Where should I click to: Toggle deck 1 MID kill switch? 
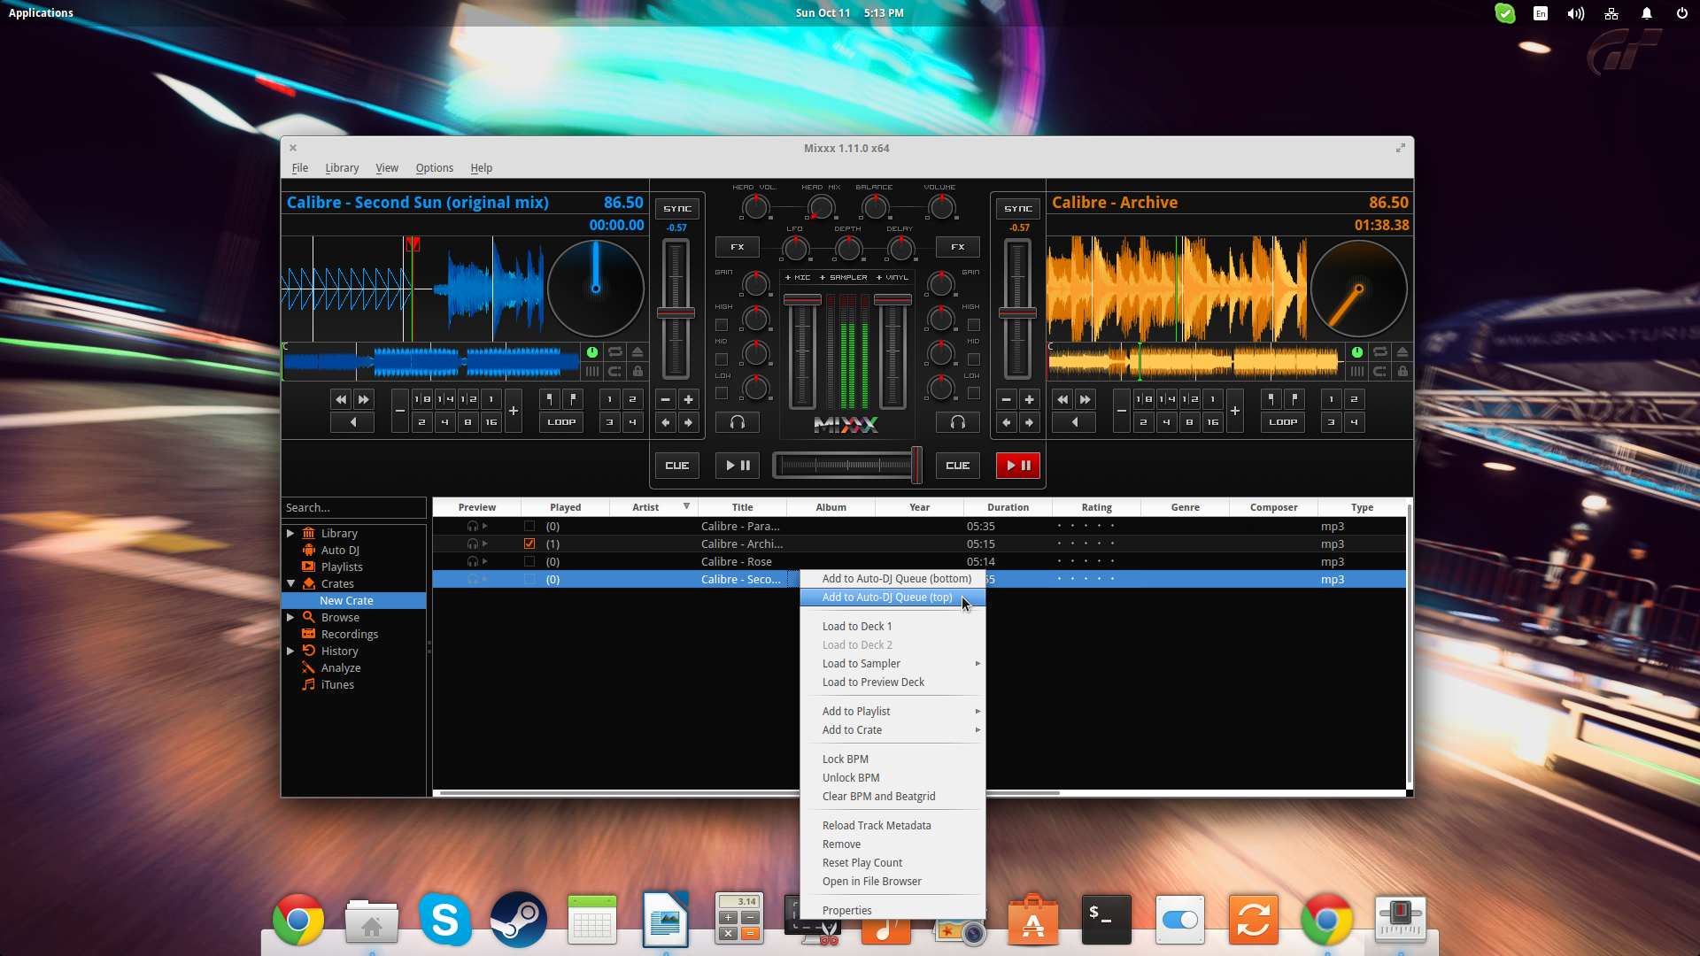tap(722, 359)
